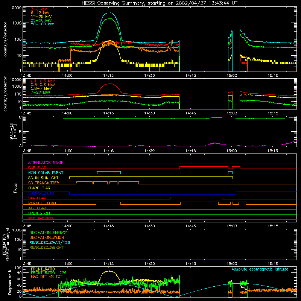Select the MAX_DET_VS_TOT legend label
The width and height of the screenshot is (301, 301).
(x=47, y=277)
